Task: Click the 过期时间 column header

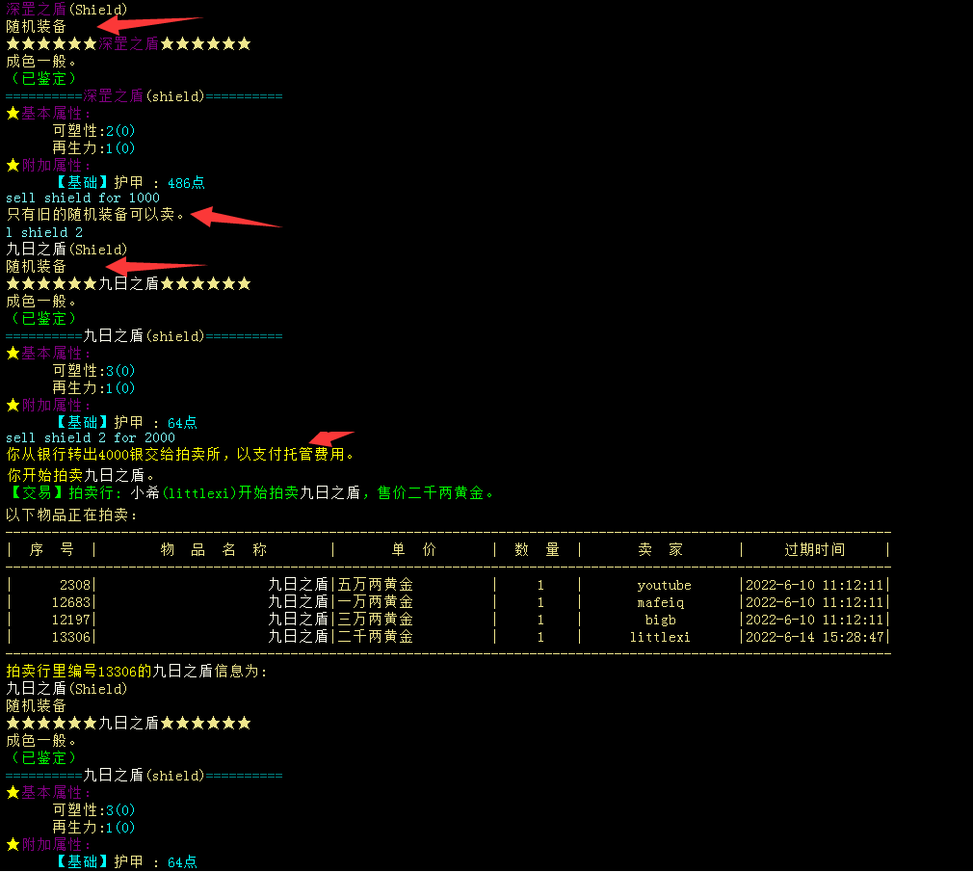Action: [814, 549]
